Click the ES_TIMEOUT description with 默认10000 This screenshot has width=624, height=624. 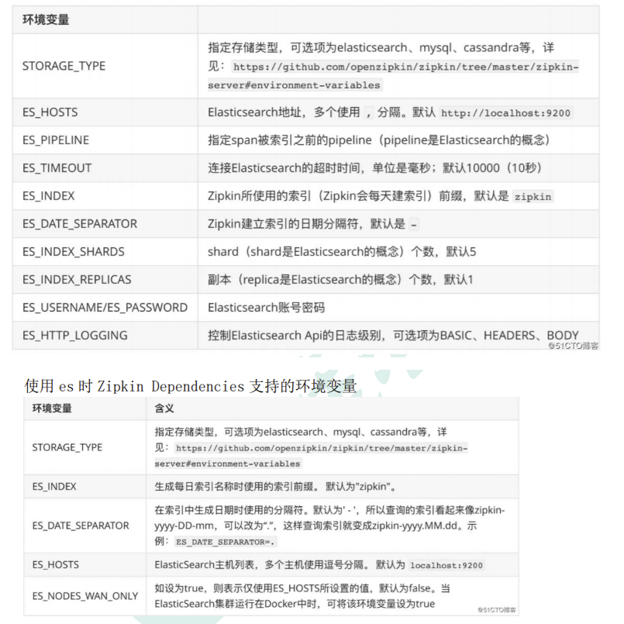point(375,168)
